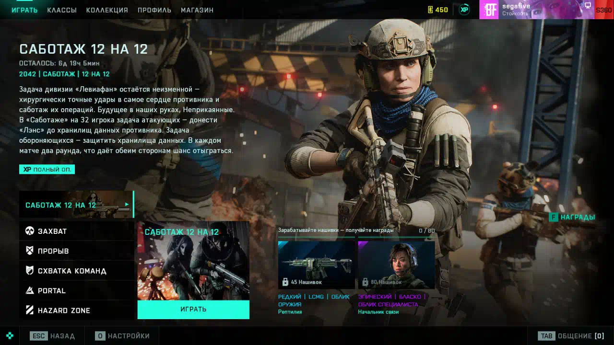Viewport: 614px width, 345px height.
Task: Open the 80 Нашивок specialist skin reward
Action: pyautogui.click(x=396, y=265)
